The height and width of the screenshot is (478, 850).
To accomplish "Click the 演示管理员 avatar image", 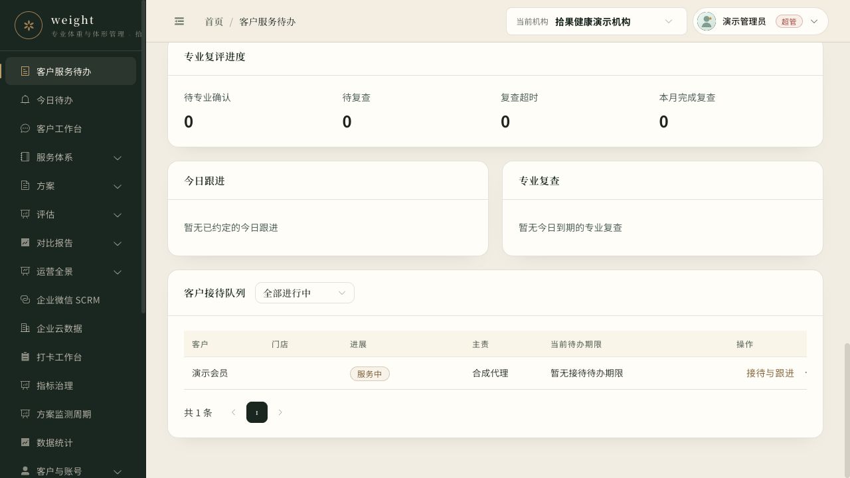I will (707, 21).
